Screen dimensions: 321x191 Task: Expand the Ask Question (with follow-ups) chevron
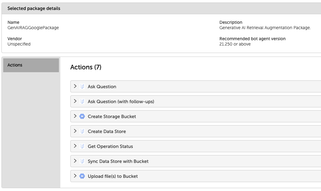pyautogui.click(x=75, y=101)
